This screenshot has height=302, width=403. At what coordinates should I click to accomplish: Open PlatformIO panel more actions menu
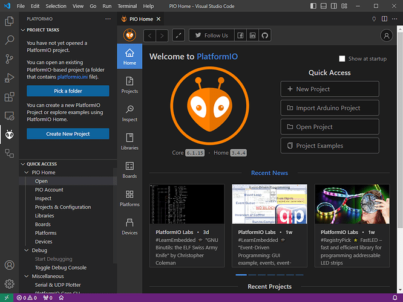coord(108,19)
